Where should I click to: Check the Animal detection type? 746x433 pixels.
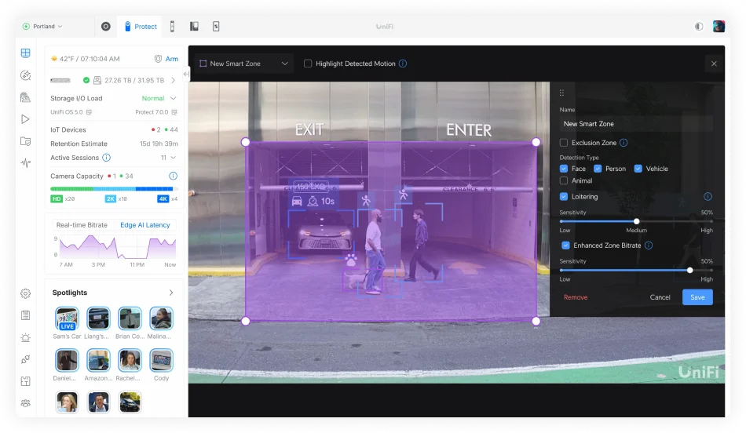click(564, 180)
